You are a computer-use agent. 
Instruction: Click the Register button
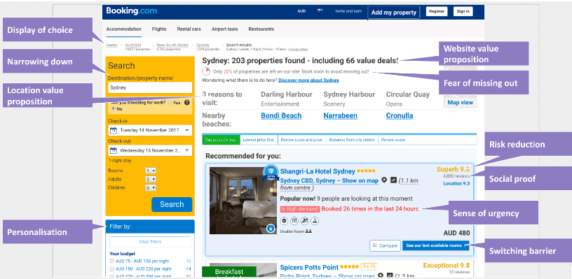(x=437, y=12)
